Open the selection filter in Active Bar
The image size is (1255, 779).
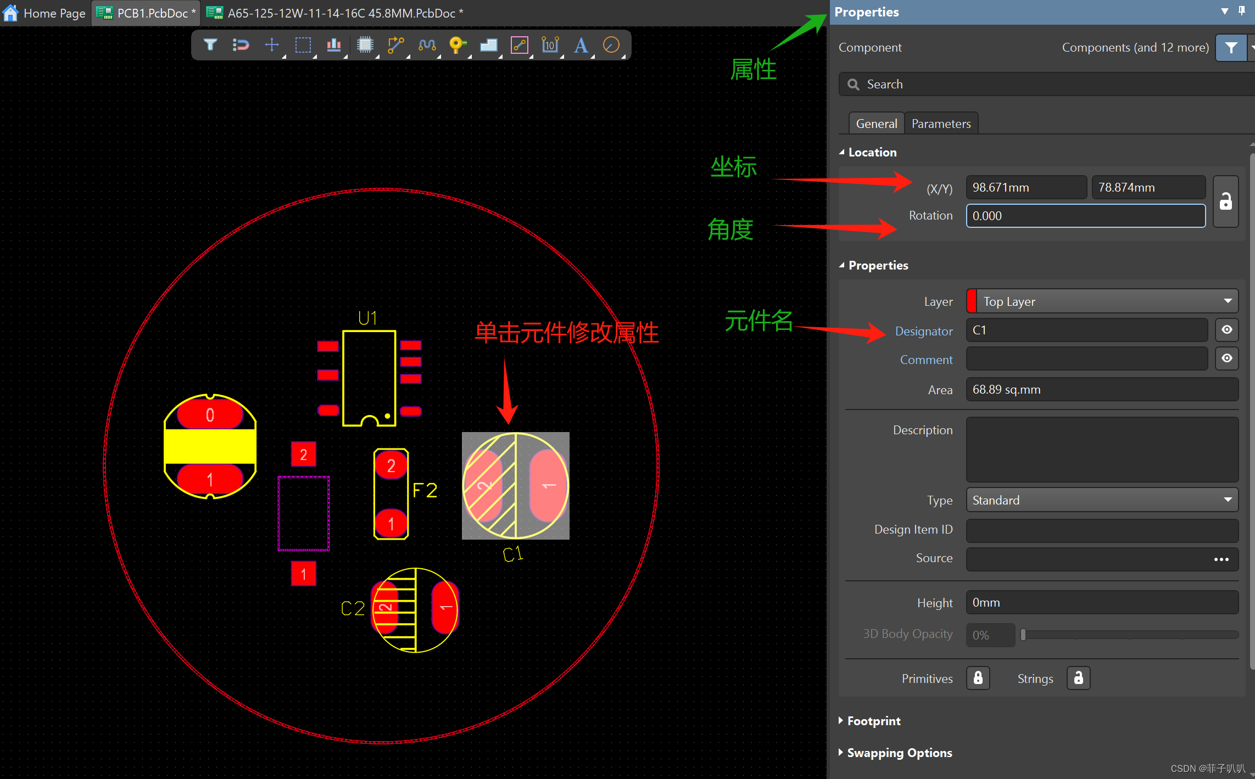210,44
